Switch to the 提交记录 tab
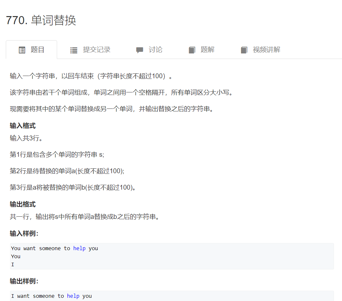342x301 pixels. pyautogui.click(x=90, y=50)
